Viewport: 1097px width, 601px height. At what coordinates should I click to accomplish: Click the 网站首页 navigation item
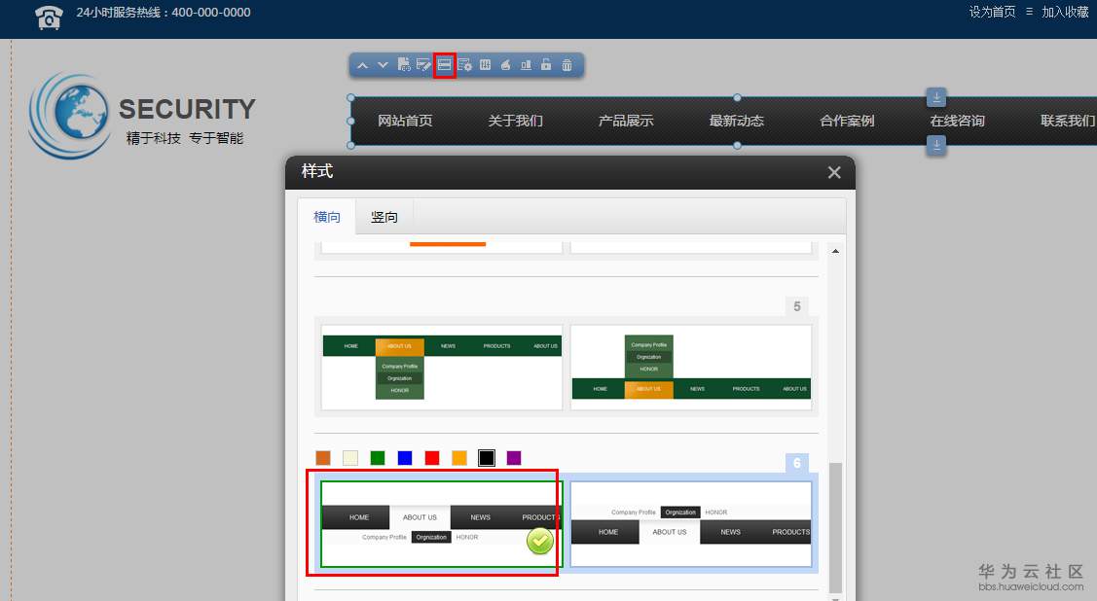click(x=405, y=121)
